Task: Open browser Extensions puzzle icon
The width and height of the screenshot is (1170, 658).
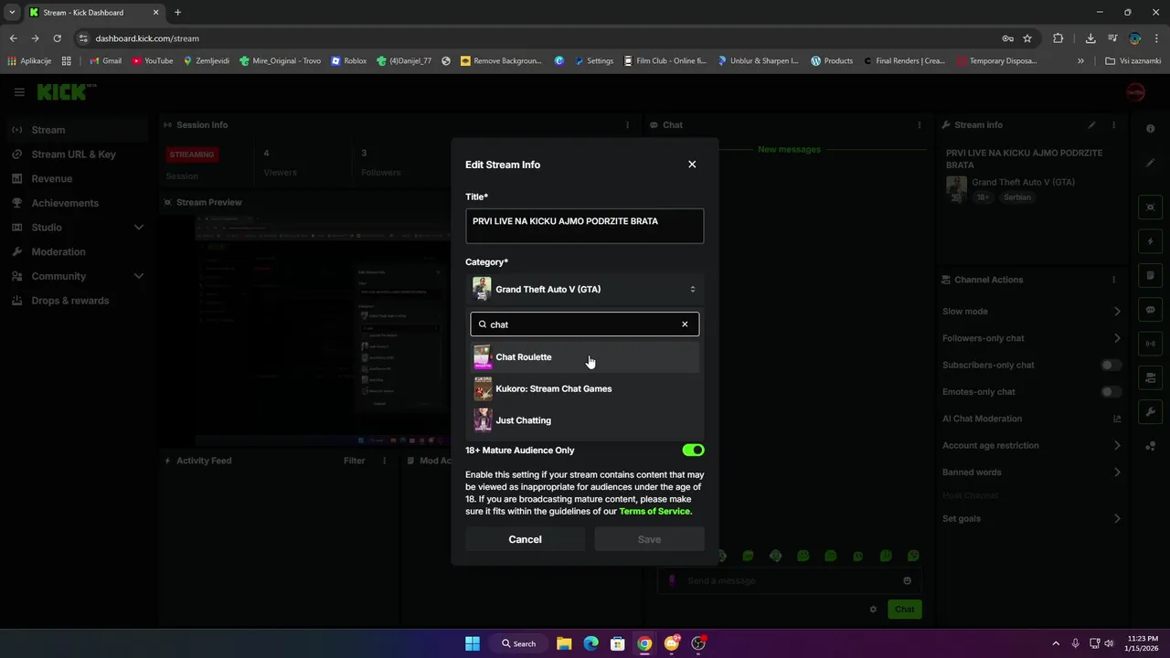Action: pos(1058,38)
